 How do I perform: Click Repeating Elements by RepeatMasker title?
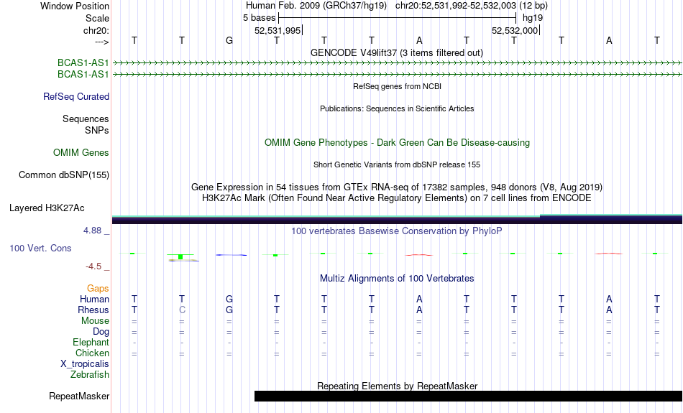point(398,386)
